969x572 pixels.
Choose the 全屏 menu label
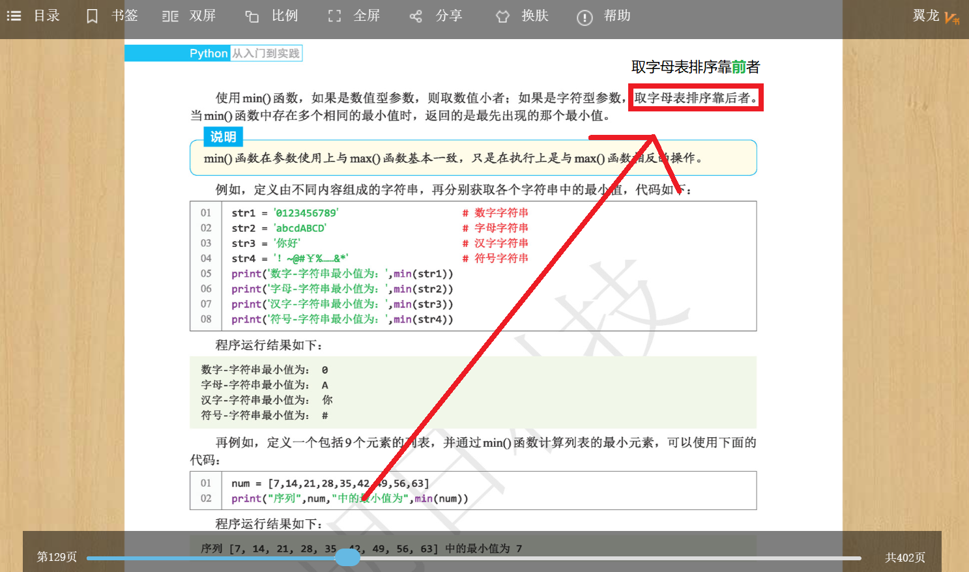pyautogui.click(x=366, y=16)
